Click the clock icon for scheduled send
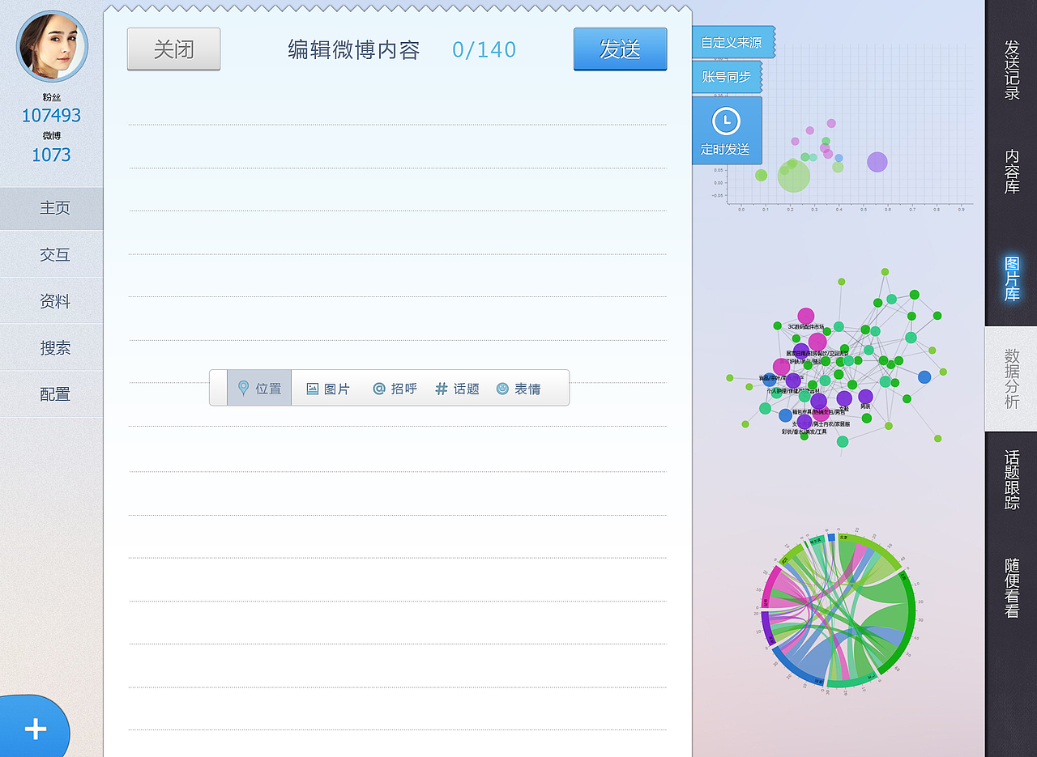Image resolution: width=1037 pixels, height=757 pixels. [x=726, y=121]
